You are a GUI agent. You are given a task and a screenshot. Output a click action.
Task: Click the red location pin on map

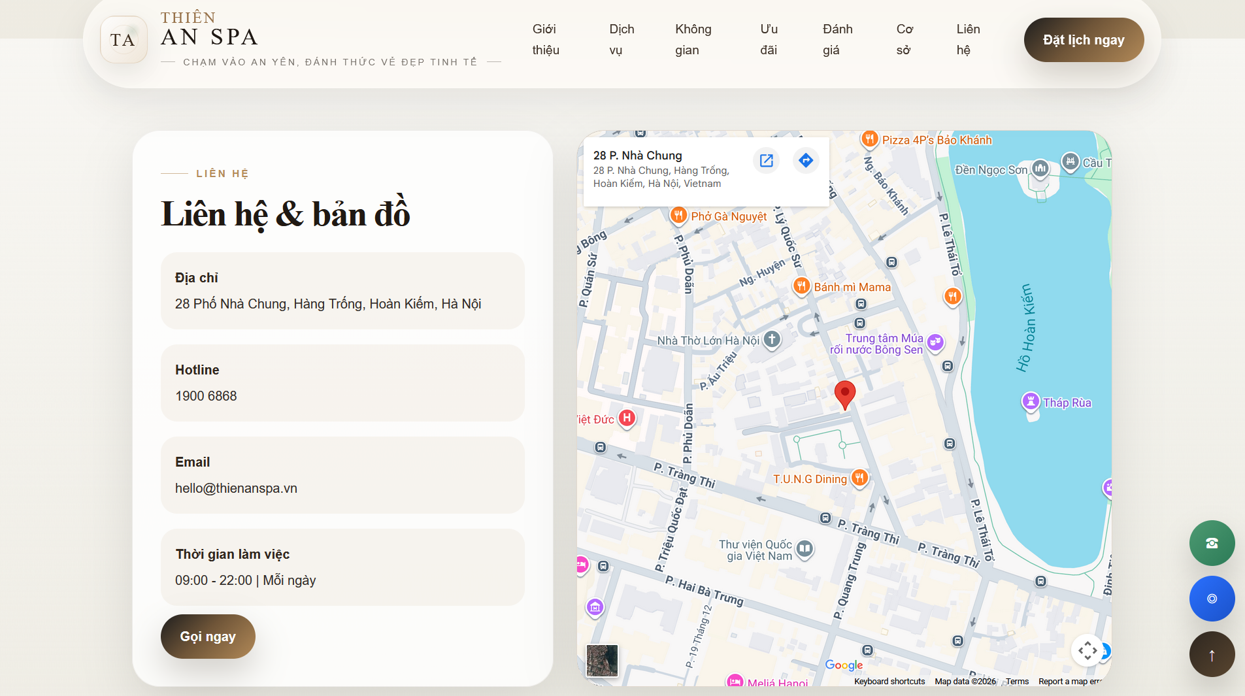pyautogui.click(x=844, y=394)
